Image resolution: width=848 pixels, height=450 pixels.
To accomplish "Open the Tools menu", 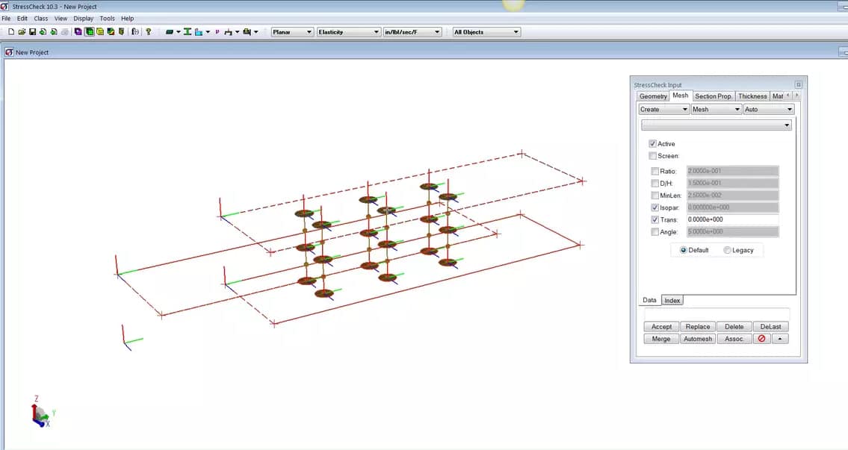I will [x=106, y=18].
